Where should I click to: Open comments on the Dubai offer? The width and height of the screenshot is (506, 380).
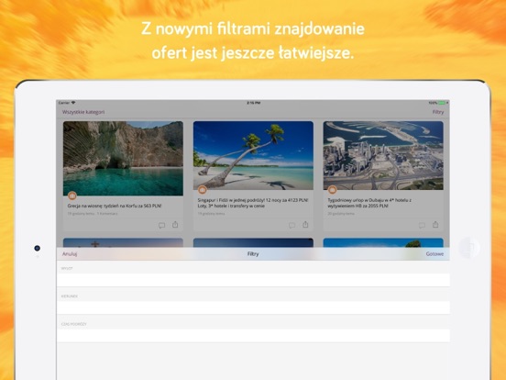click(x=422, y=225)
